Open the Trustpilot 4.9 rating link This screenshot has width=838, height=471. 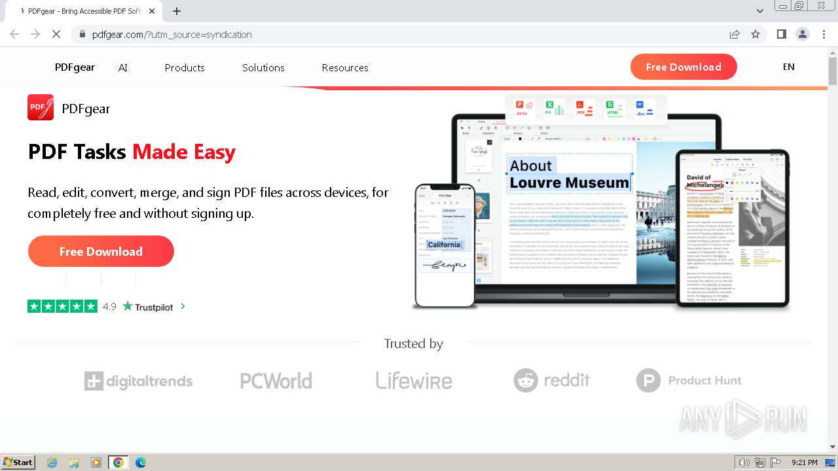[x=100, y=306]
